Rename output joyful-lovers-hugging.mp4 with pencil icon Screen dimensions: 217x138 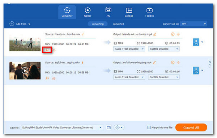click(154, 63)
